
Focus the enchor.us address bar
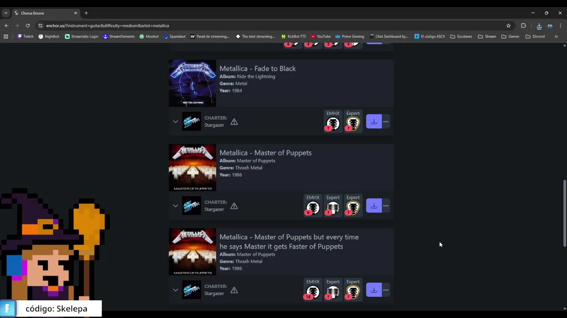(275, 26)
